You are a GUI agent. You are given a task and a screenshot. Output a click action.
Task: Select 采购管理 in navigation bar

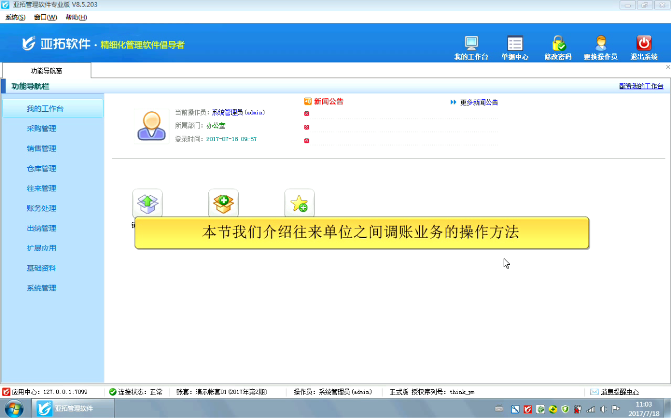(x=41, y=129)
